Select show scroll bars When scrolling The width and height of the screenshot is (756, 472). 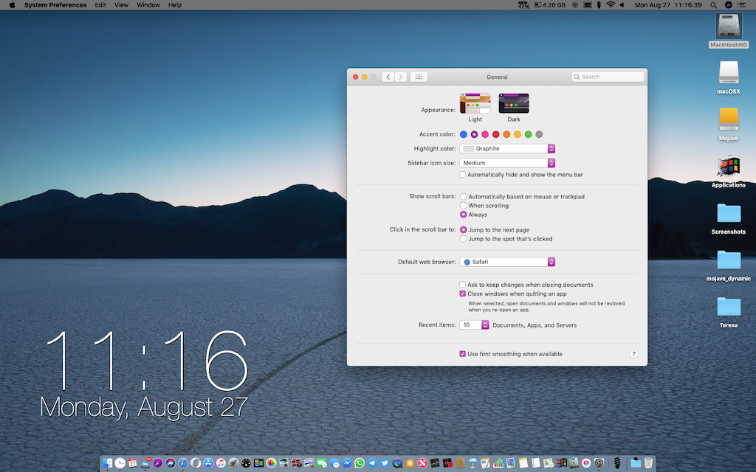pos(464,205)
